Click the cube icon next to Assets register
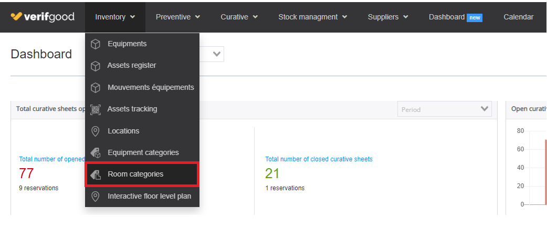 [x=95, y=66]
